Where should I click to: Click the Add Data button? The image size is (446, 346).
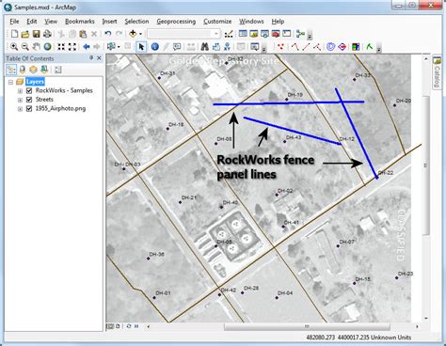133,34
